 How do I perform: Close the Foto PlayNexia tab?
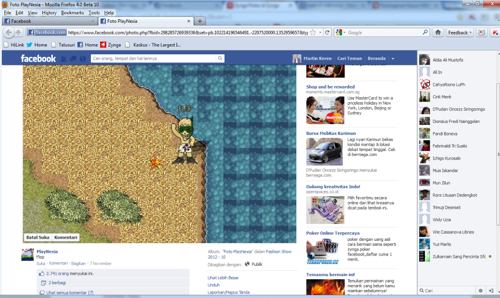[x=189, y=21]
